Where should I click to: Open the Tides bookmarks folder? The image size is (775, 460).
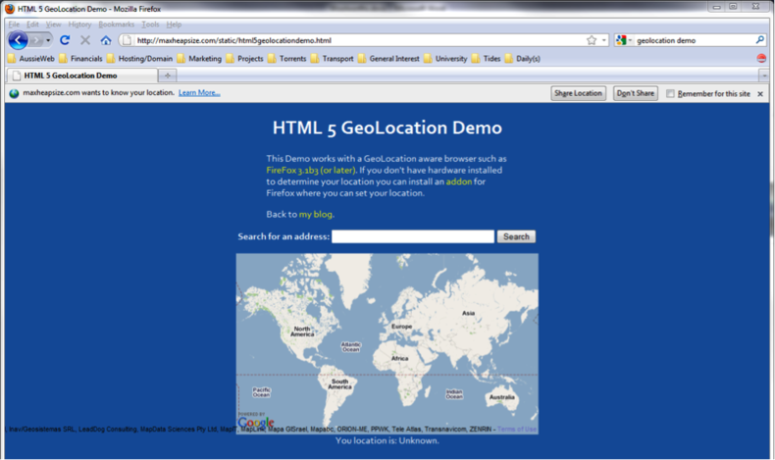486,58
